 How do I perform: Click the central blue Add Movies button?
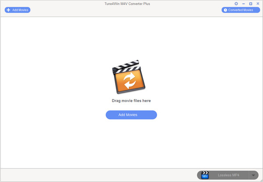[x=131, y=115]
